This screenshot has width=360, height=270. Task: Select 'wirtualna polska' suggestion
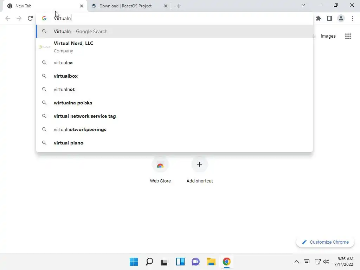(174, 103)
